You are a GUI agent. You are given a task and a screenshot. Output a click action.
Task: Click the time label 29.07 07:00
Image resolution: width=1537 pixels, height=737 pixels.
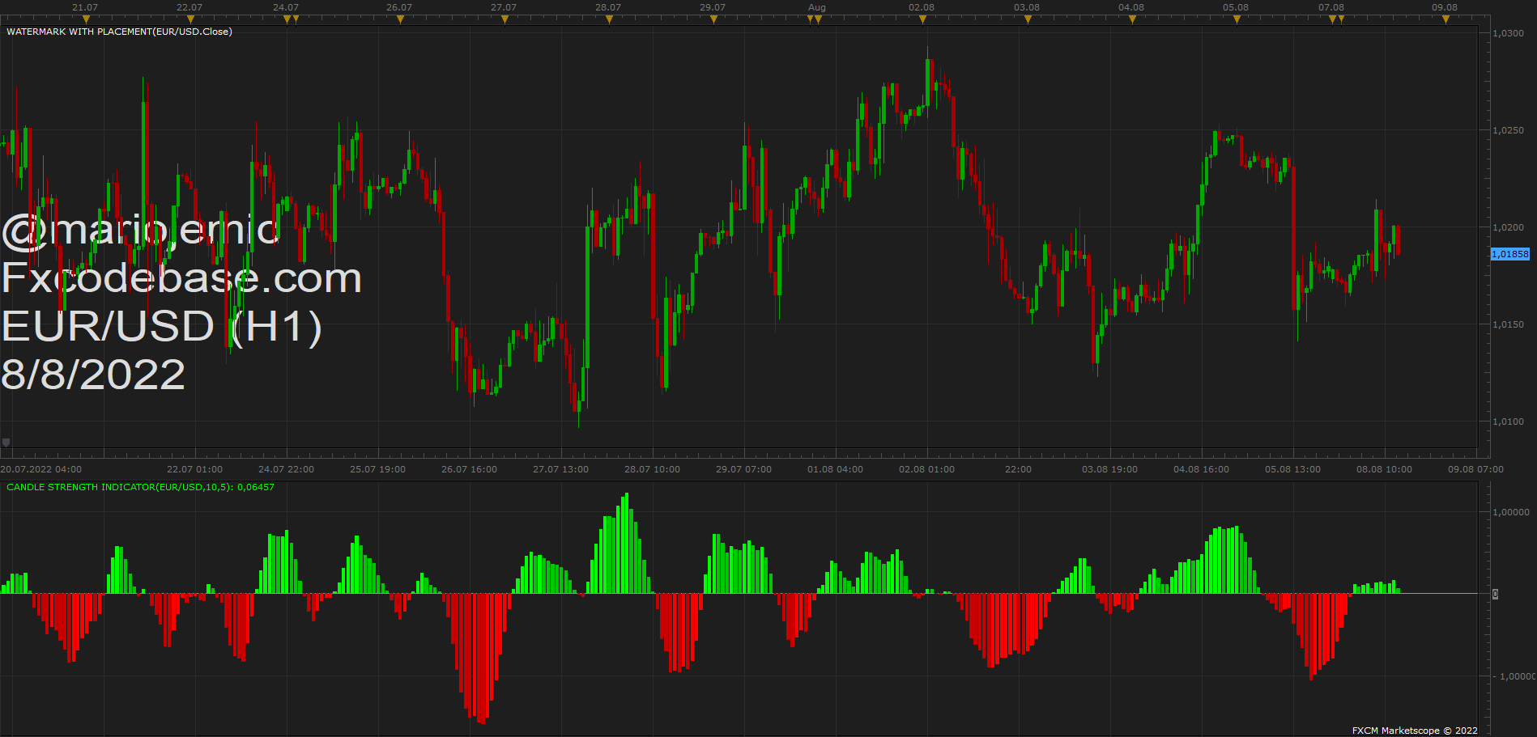tap(744, 469)
